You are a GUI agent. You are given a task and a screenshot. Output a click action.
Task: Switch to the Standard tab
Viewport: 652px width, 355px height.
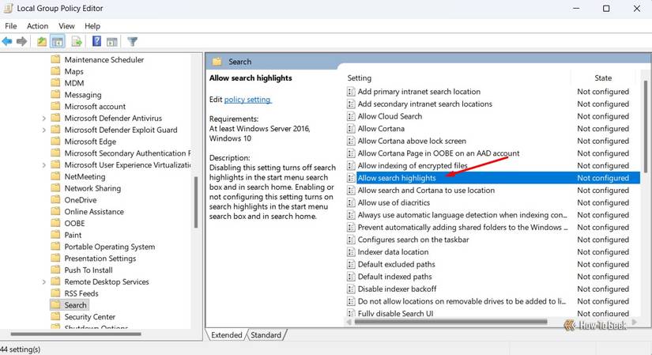coord(266,335)
